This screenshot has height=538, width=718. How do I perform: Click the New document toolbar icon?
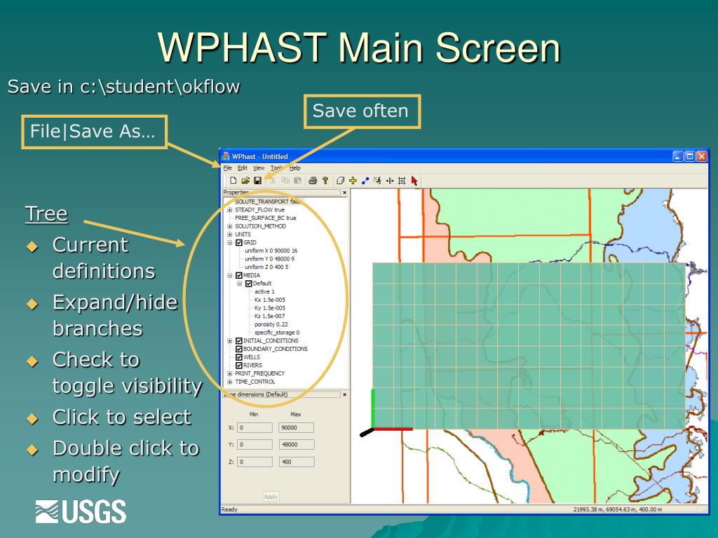[233, 181]
